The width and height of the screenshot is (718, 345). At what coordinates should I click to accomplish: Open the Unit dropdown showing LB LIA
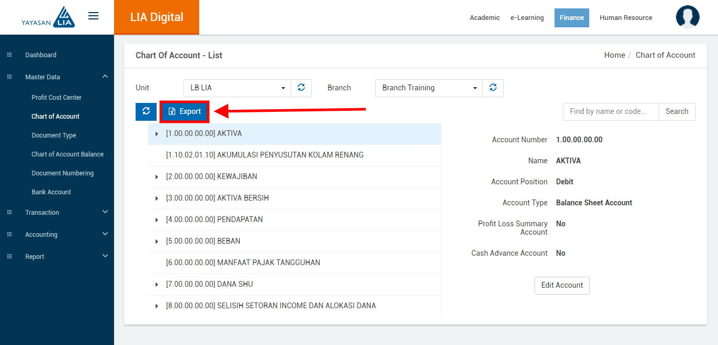point(237,88)
